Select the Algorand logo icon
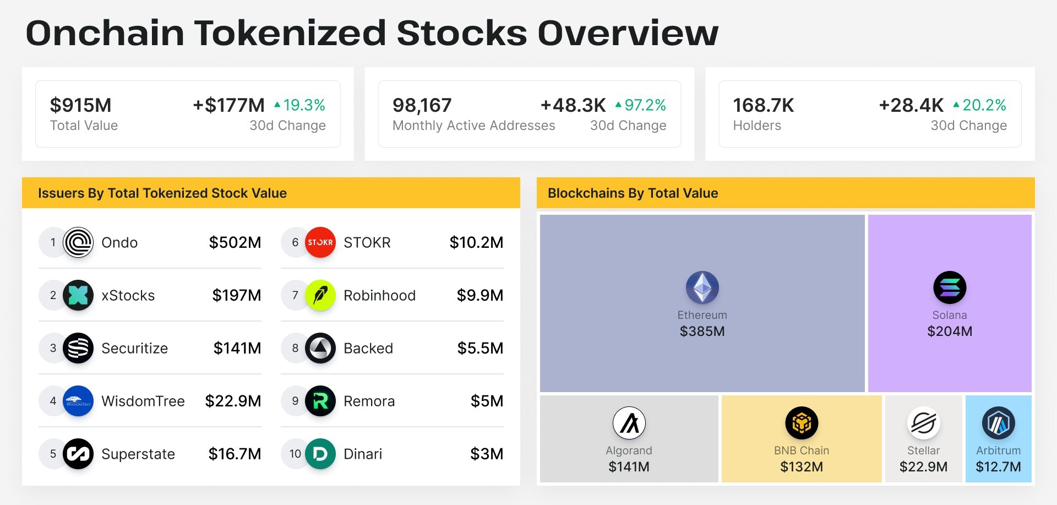 (629, 423)
